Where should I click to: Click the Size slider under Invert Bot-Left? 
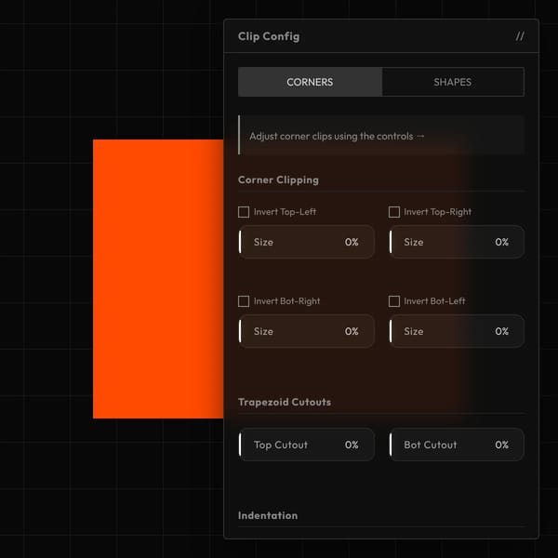pyautogui.click(x=457, y=331)
